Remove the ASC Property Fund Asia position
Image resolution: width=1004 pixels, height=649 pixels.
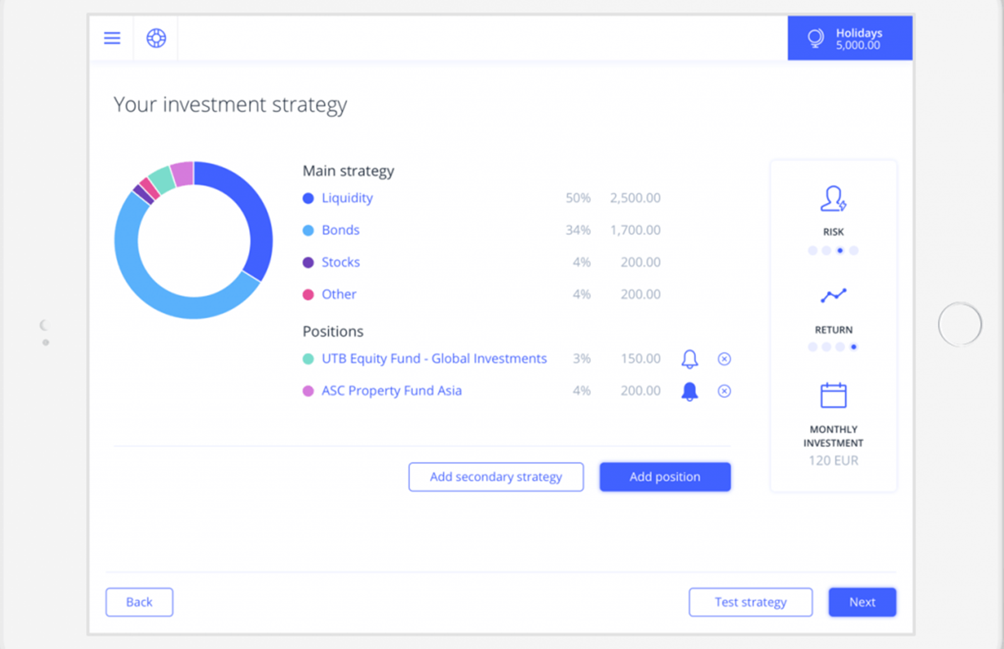[x=724, y=391]
